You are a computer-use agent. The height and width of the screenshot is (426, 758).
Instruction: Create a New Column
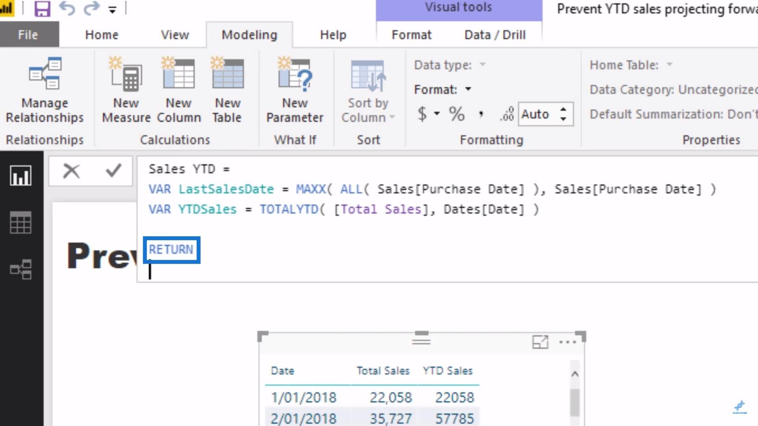coord(179,90)
